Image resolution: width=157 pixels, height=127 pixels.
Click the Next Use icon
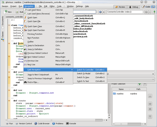pos(26,64)
